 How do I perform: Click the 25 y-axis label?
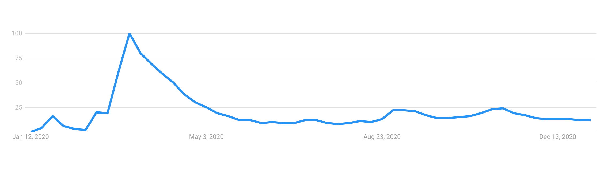[x=19, y=107]
